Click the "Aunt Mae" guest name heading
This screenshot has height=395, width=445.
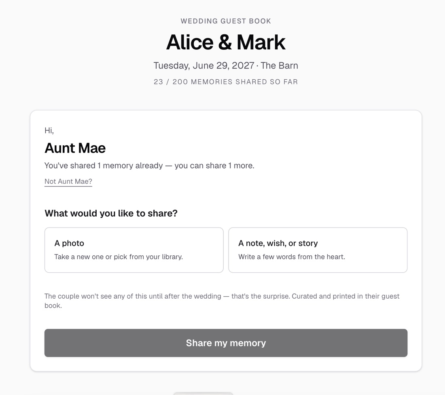pos(75,148)
